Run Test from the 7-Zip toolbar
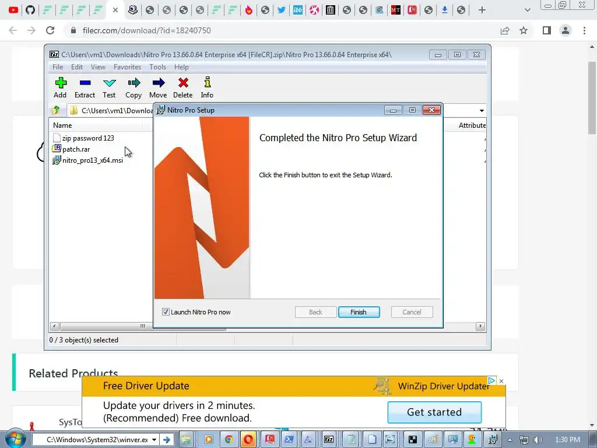This screenshot has height=448, width=597. (109, 87)
